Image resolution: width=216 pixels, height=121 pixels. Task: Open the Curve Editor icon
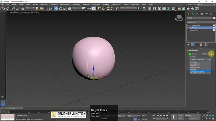pos(164,9)
